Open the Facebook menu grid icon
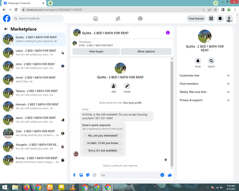Screen dimensions: 239x191 (211, 19)
